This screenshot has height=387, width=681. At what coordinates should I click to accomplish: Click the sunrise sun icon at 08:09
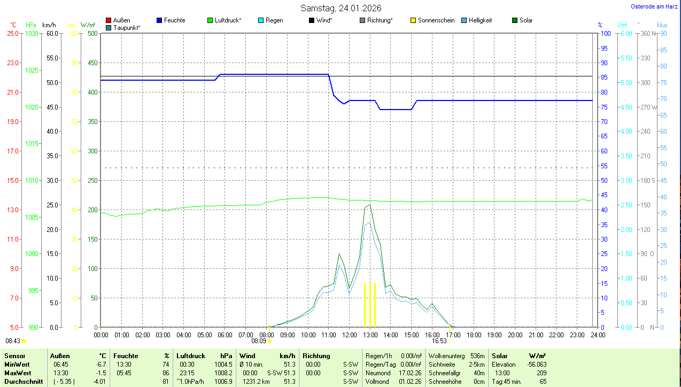(269, 340)
